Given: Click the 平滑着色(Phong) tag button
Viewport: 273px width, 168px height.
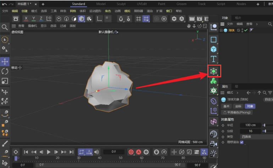Looking at the screenshot, I should 237,113.
